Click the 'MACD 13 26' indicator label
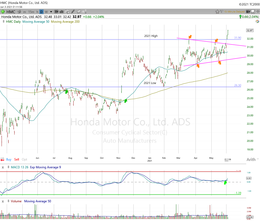Image resolution: width=260 pixels, height=221 pixels. (19, 167)
